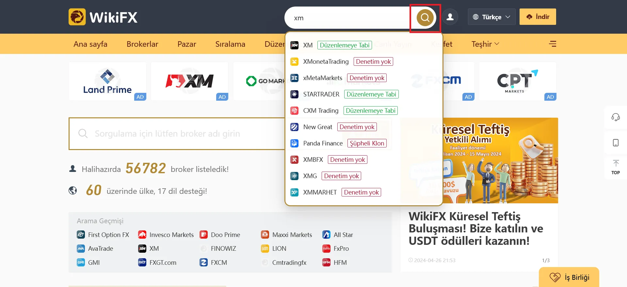The width and height of the screenshot is (627, 287).
Task: Open the hamburger menu icon
Action: click(553, 44)
